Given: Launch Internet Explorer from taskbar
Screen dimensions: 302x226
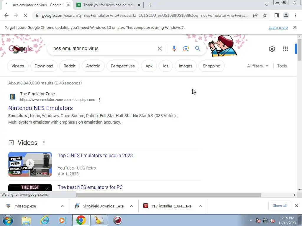Looking at the screenshot, I should tap(45, 220).
